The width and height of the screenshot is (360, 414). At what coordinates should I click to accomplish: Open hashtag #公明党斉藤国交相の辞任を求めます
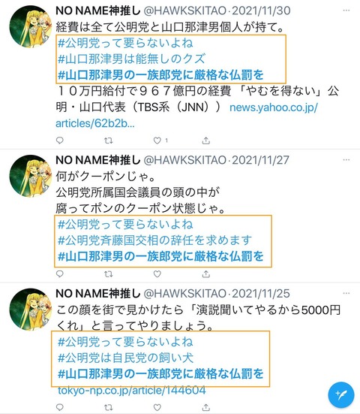click(154, 240)
